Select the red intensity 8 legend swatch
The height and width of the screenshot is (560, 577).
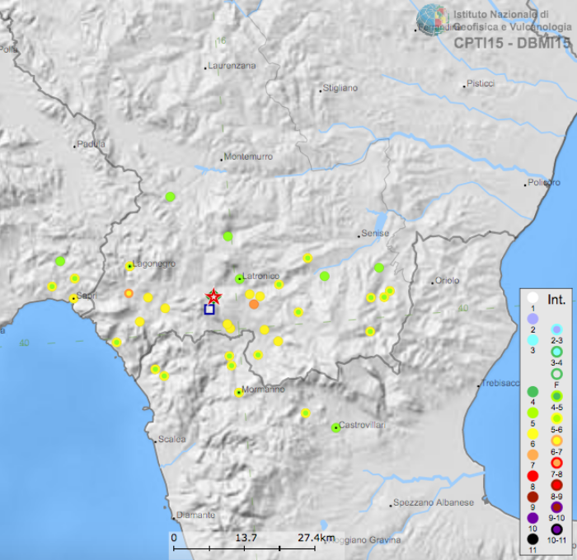tap(532, 476)
